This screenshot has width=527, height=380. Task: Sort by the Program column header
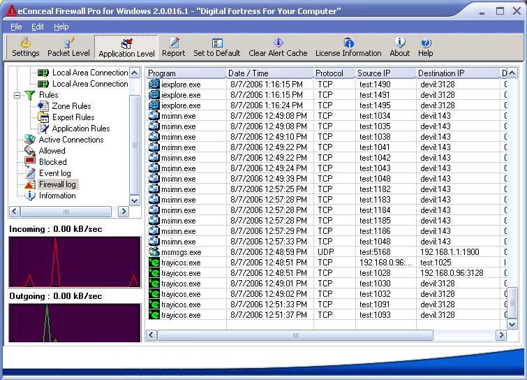[x=186, y=73]
